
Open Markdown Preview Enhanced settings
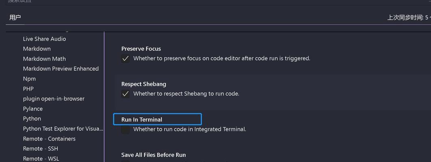click(x=61, y=69)
